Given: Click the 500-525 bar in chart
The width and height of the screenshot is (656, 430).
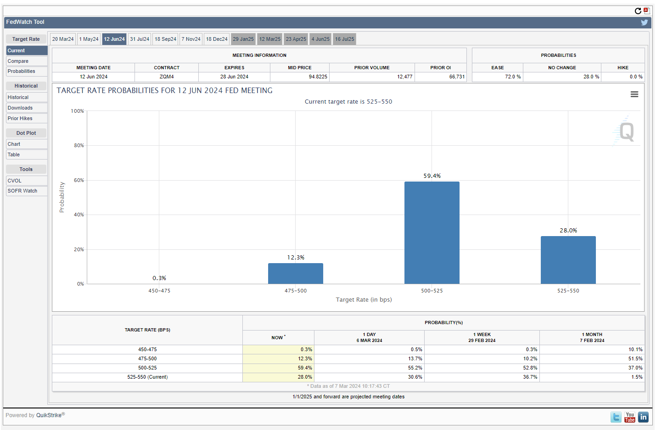Looking at the screenshot, I should (x=432, y=233).
